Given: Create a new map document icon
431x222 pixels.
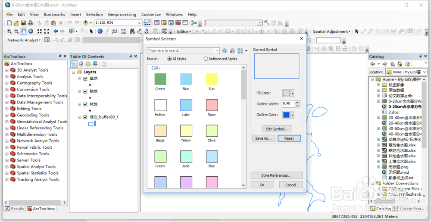Looking at the screenshot, I should point(9,23).
